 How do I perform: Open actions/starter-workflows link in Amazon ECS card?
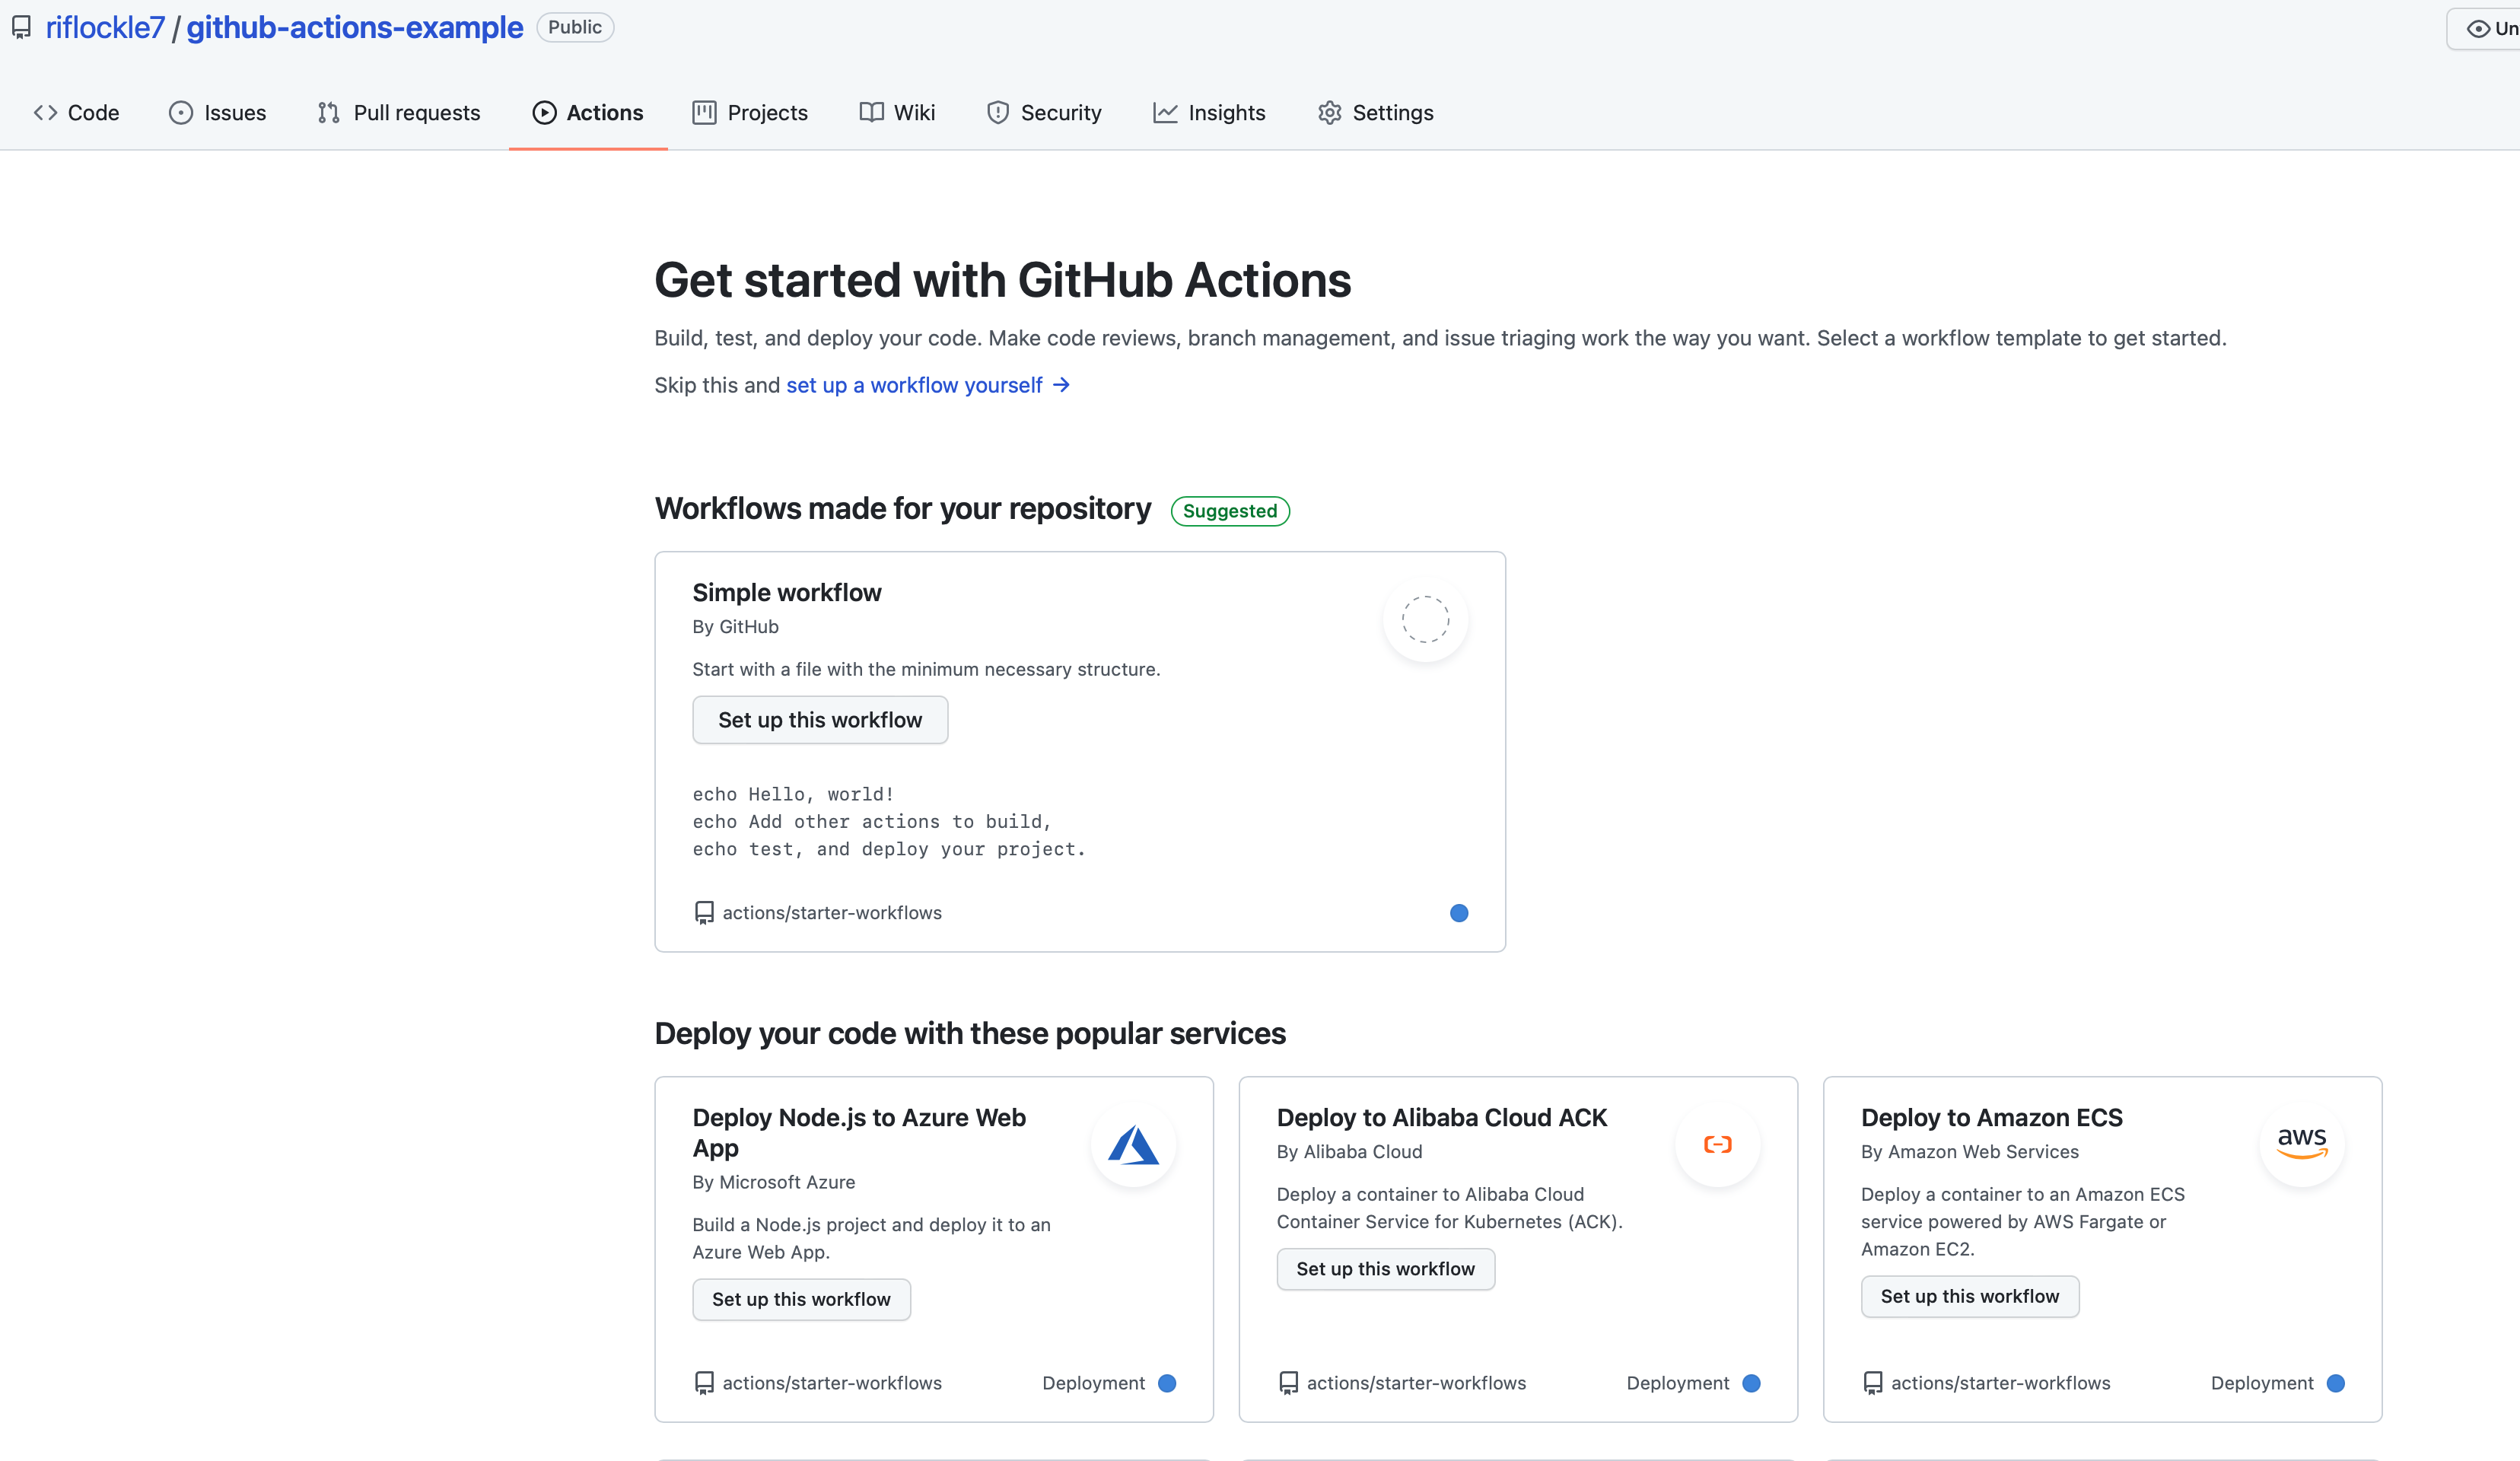coord(2000,1383)
